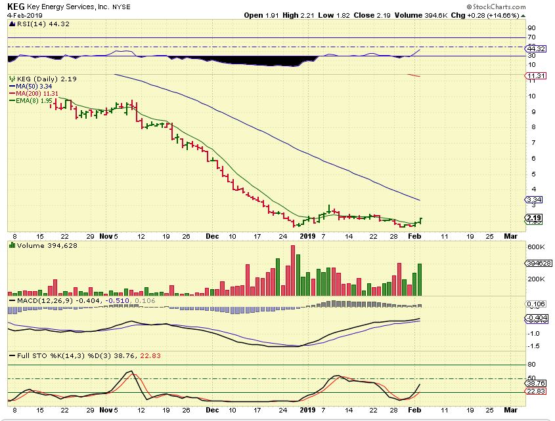Image resolution: width=555 pixels, height=421 pixels.
Task: Click the MA(200) 11.31 legend entry
Action: tap(33, 94)
